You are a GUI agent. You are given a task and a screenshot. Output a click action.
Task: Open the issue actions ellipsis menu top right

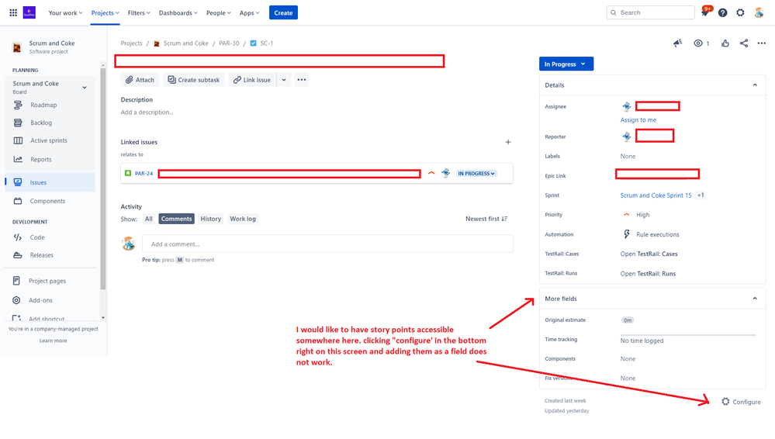click(x=762, y=43)
